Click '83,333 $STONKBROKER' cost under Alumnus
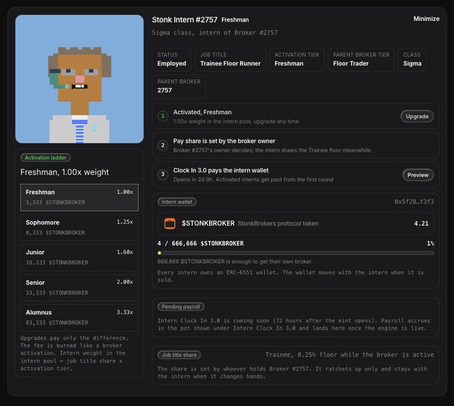454x406 pixels. pos(57,323)
